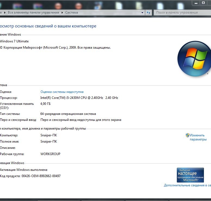The width and height of the screenshot is (211, 201).
Task: Maximize the System window
Action: (203, 3)
